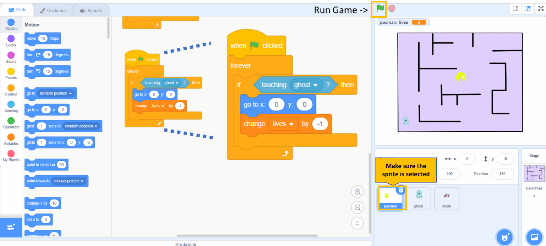Open the Code tab
This screenshot has height=246, width=546.
[x=17, y=10]
